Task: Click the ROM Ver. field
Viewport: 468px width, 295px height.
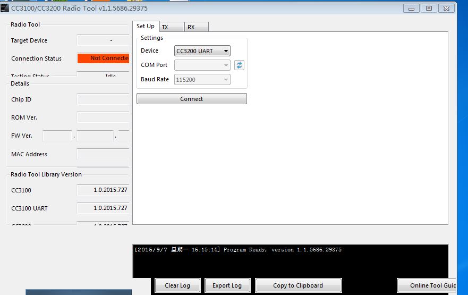Action: tap(103, 117)
